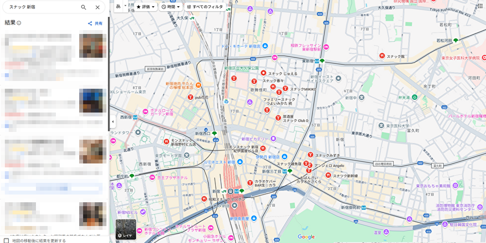Click the 若松河田 station label

tap(444, 41)
